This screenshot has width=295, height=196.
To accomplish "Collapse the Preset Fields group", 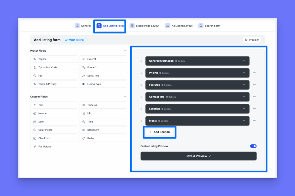I will click(125, 51).
